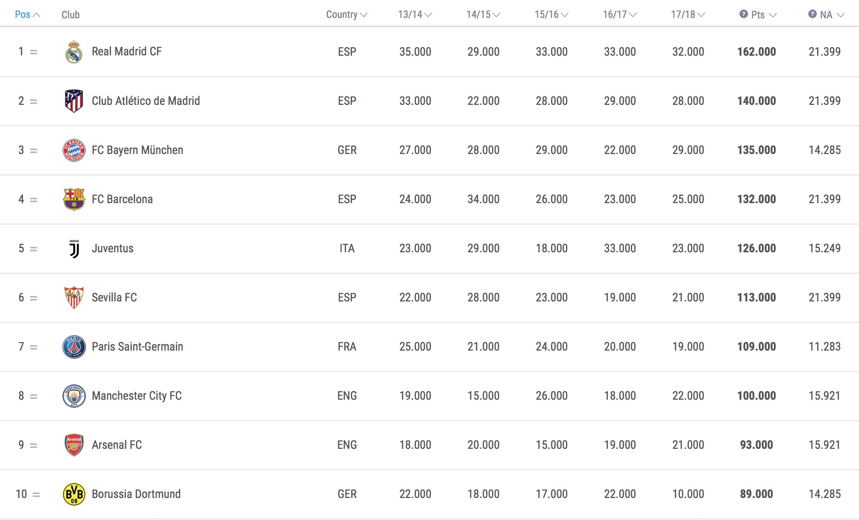Click the Club column header

pyautogui.click(x=70, y=15)
